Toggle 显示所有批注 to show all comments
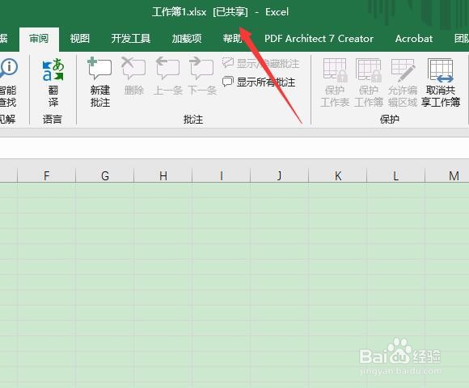Screen dimensions: 469x388 (x=259, y=82)
